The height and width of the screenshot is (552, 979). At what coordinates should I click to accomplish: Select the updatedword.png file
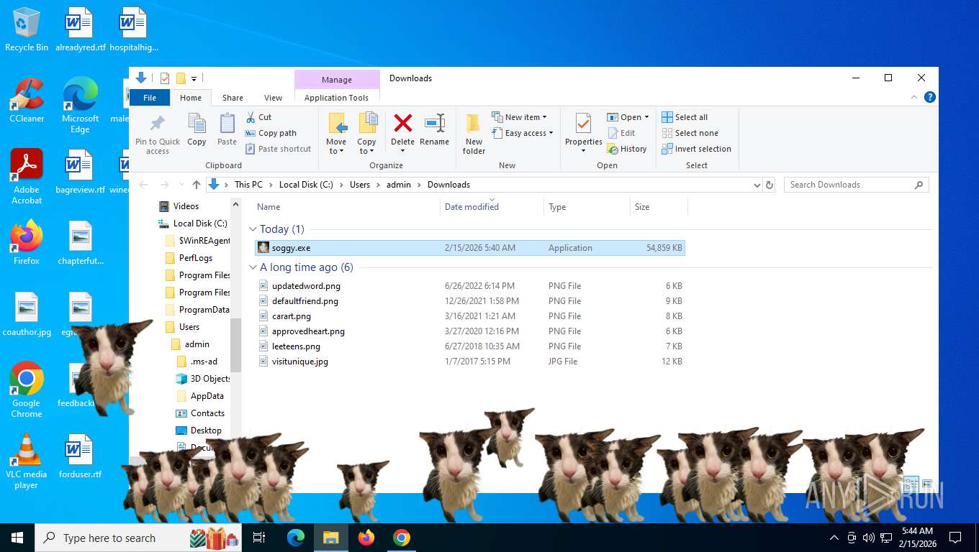[470, 286]
